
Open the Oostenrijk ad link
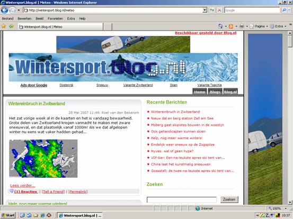point(66,85)
